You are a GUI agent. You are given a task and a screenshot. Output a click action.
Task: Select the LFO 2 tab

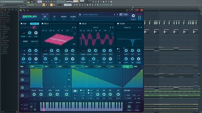(90, 67)
